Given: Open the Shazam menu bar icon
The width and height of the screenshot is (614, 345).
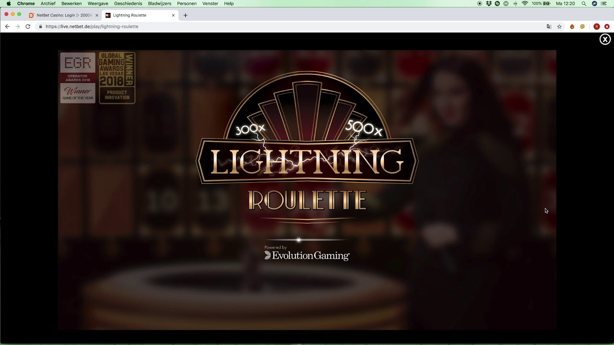Looking at the screenshot, I should [497, 3].
